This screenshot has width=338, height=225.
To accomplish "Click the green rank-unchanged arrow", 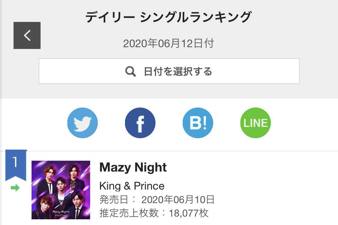I will pyautogui.click(x=15, y=188).
